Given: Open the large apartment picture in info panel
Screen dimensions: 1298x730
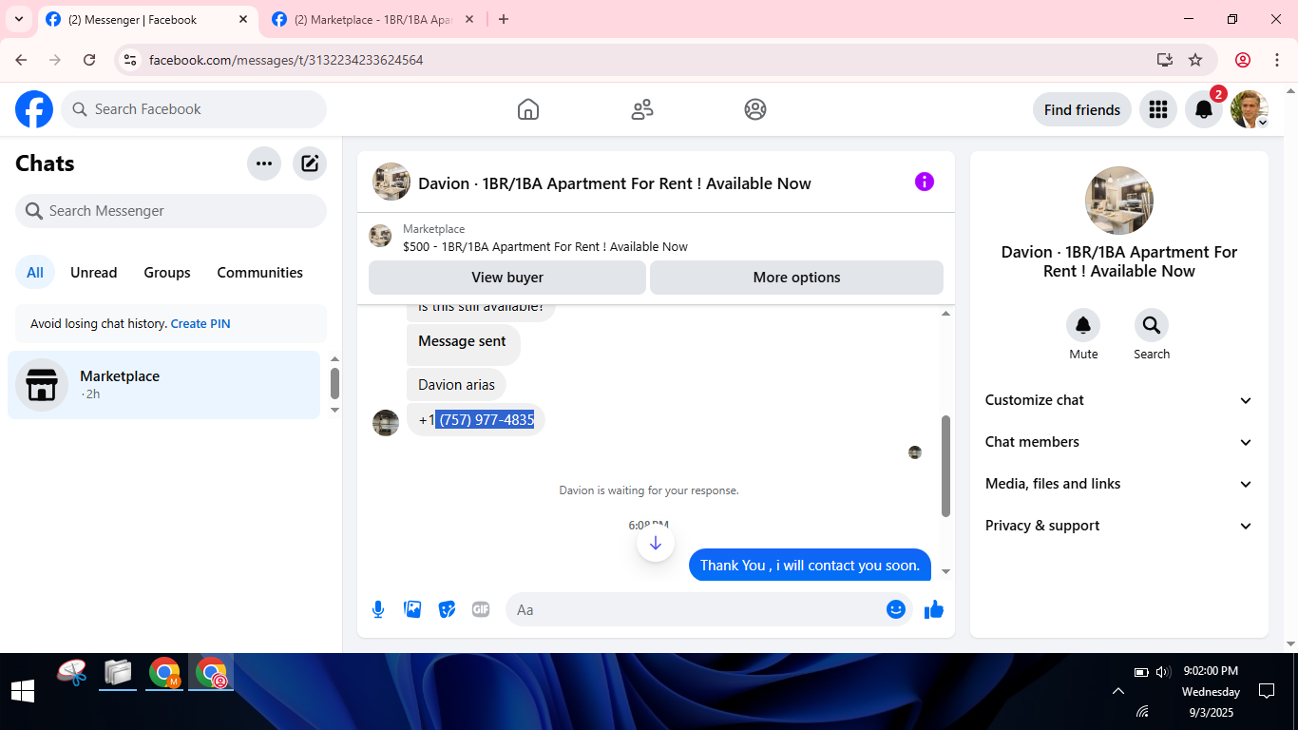Looking at the screenshot, I should point(1119,201).
